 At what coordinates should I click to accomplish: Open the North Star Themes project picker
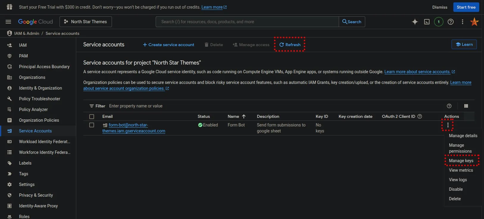tap(86, 22)
